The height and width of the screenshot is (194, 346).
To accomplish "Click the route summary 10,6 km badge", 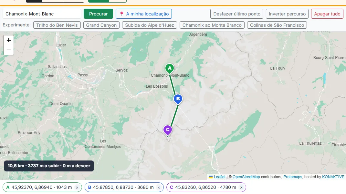I will (x=49, y=166).
